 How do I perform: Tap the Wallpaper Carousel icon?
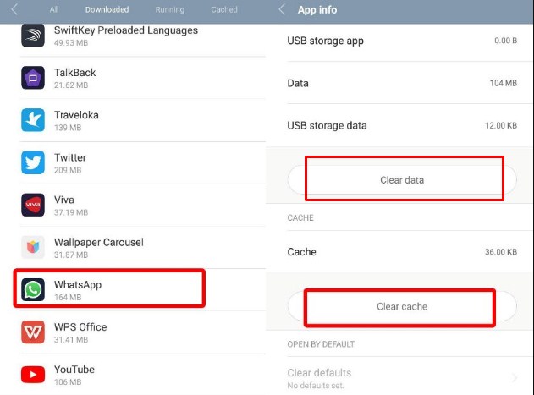point(33,247)
